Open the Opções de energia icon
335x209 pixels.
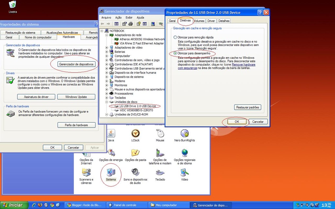[x=111, y=155]
